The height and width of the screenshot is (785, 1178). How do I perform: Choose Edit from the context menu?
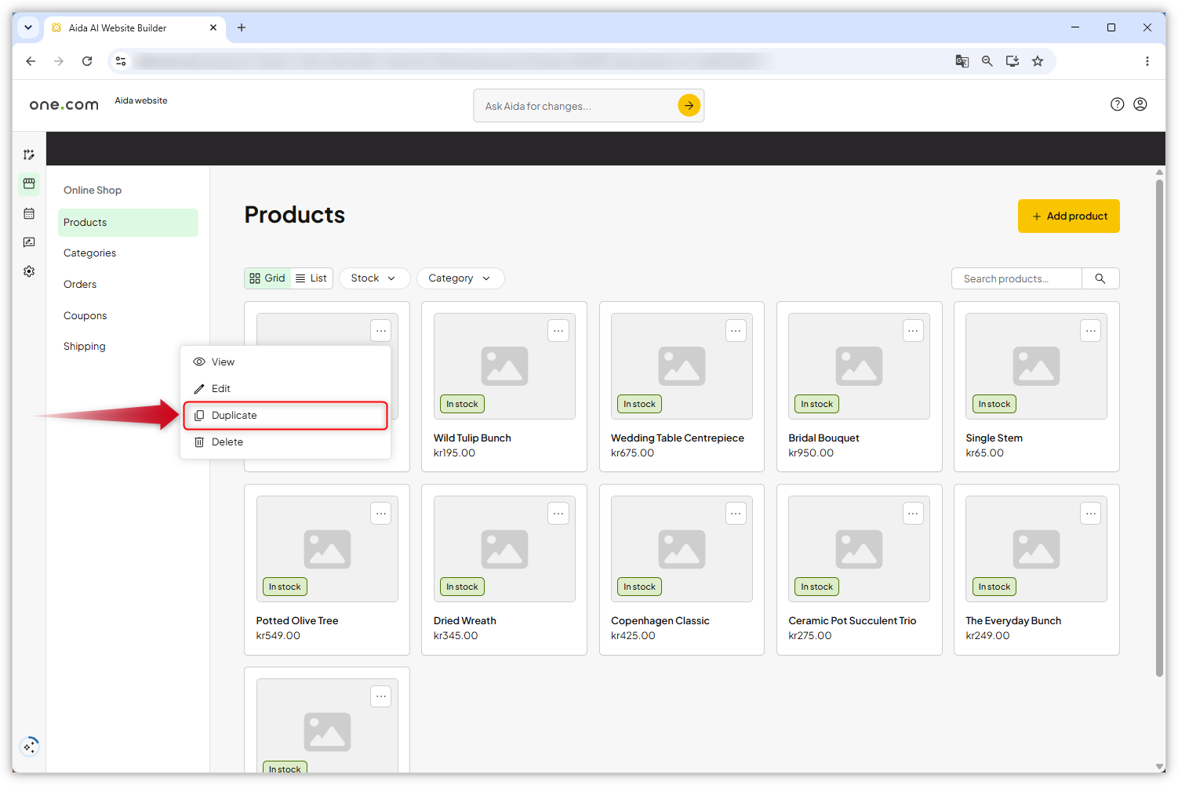(285, 388)
